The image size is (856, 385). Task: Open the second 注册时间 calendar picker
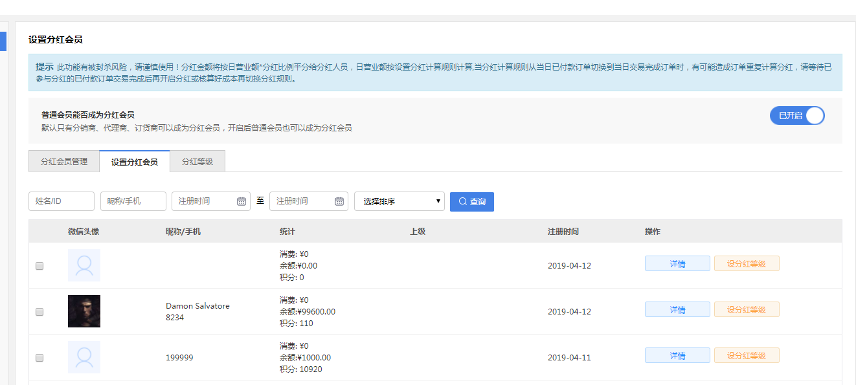pos(339,201)
